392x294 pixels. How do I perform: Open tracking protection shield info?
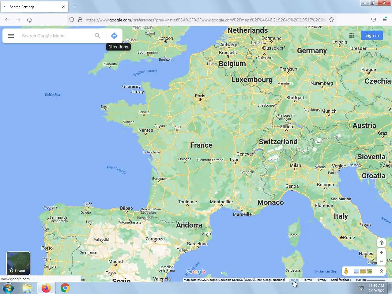pos(72,20)
